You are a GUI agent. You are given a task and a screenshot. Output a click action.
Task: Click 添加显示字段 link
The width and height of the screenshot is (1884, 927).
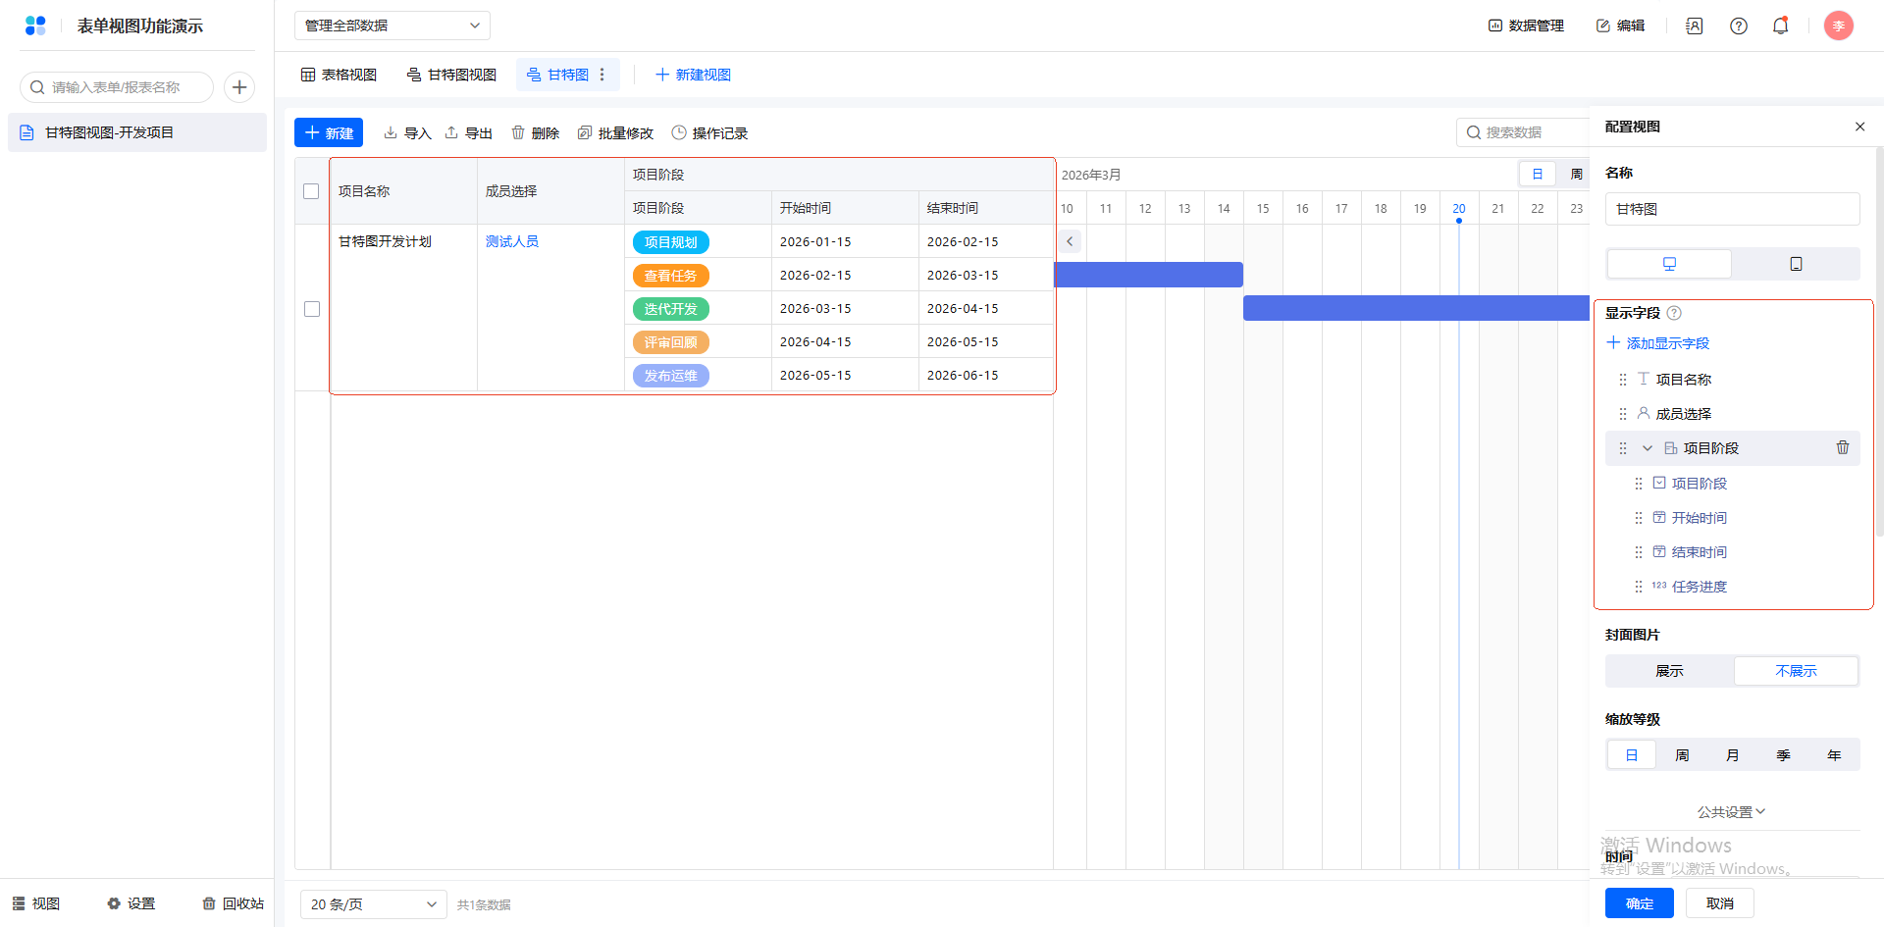1658,343
